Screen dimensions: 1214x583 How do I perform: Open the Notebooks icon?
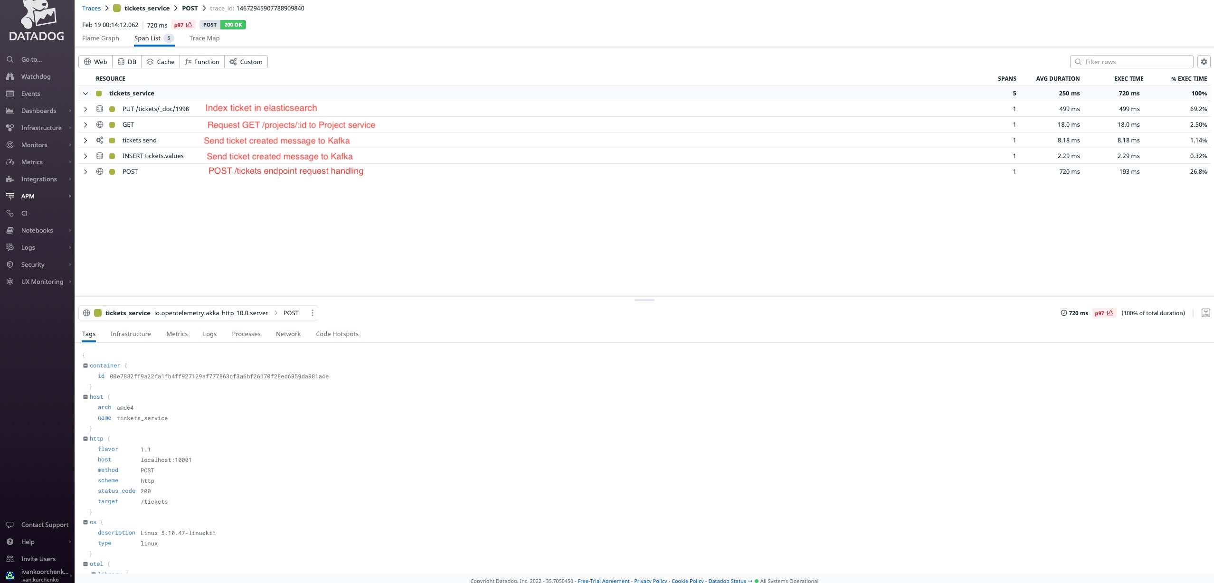pos(10,230)
